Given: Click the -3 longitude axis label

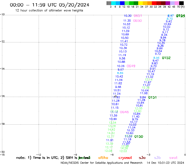Looking at the screenshot, I should pyautogui.click(x=148, y=155).
